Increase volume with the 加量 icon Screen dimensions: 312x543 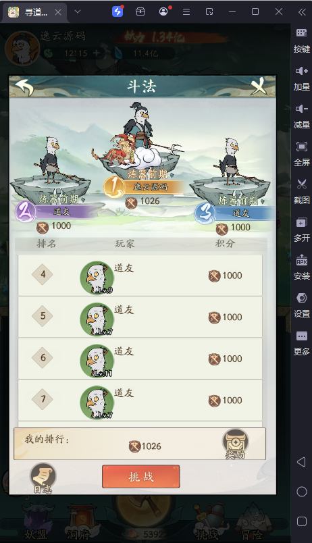302,78
